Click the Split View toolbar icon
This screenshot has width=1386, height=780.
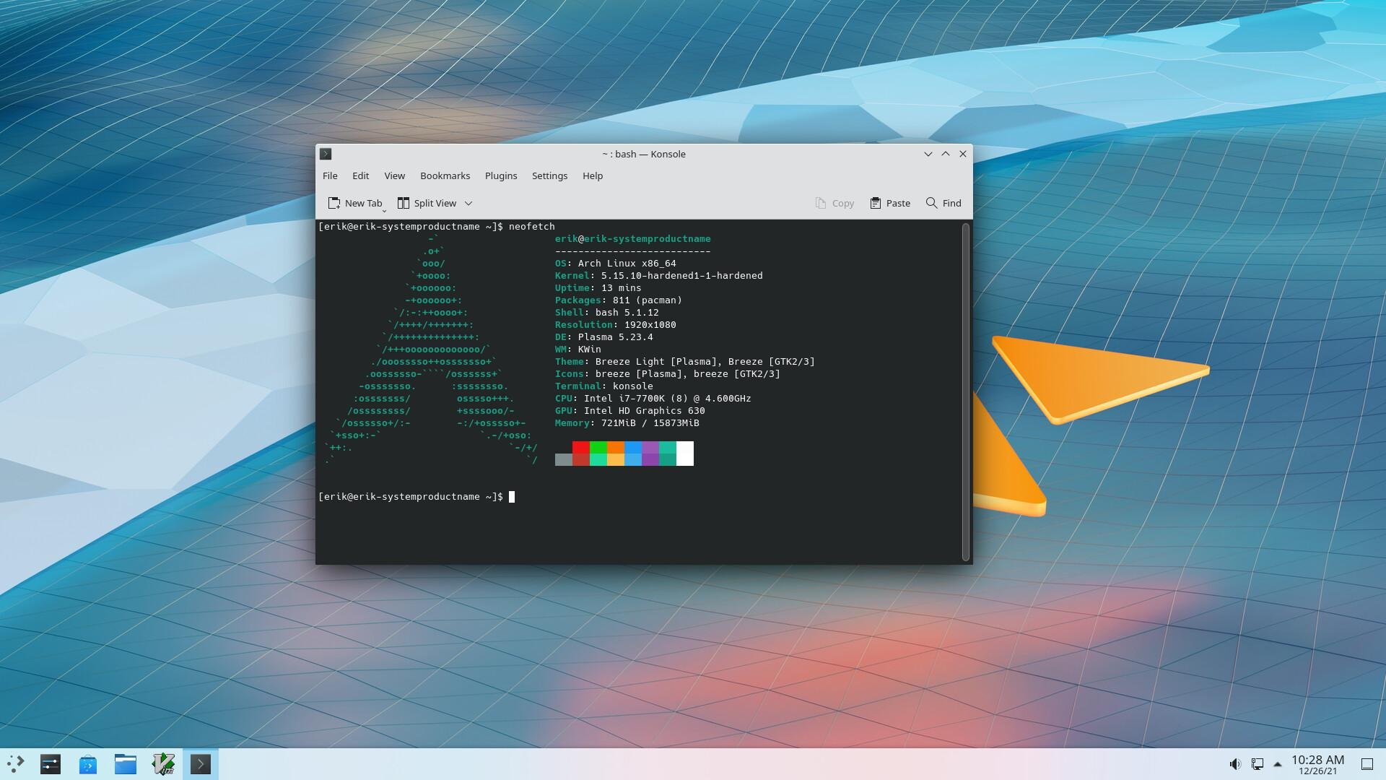[404, 203]
